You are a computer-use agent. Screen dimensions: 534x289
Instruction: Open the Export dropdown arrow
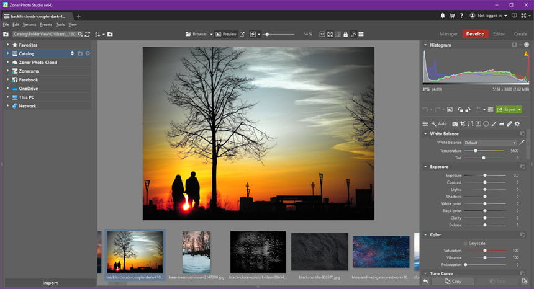point(520,110)
